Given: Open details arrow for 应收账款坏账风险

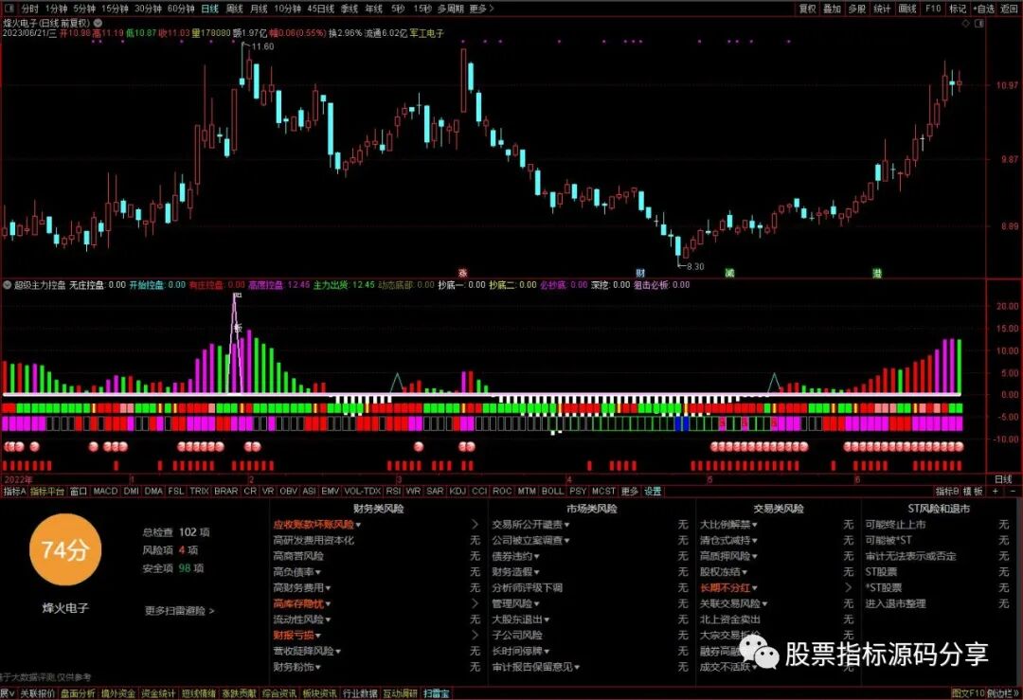Looking at the screenshot, I should click(x=475, y=525).
